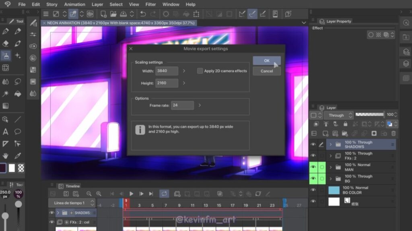Click the Frame rate input field
The height and width of the screenshot is (231, 412).
(182, 105)
